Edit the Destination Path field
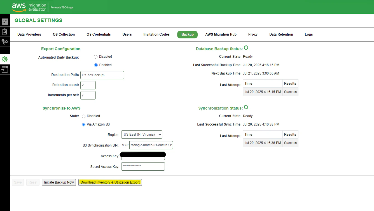The image size is (374, 211). point(102,75)
